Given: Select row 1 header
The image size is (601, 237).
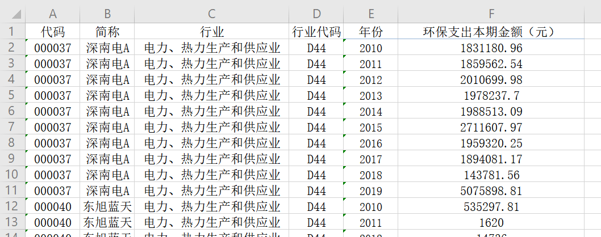Looking at the screenshot, I should click(11, 31).
